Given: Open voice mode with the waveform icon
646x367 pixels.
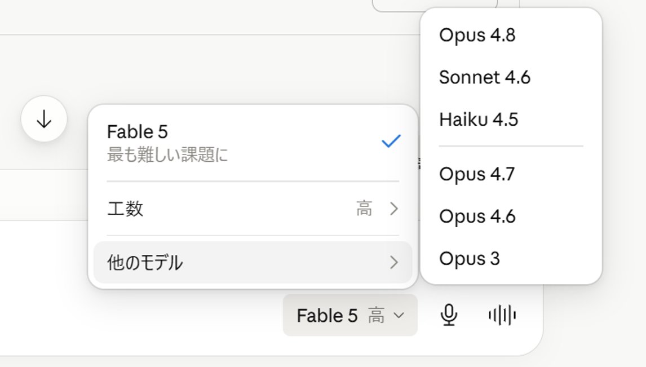Looking at the screenshot, I should pyautogui.click(x=502, y=315).
